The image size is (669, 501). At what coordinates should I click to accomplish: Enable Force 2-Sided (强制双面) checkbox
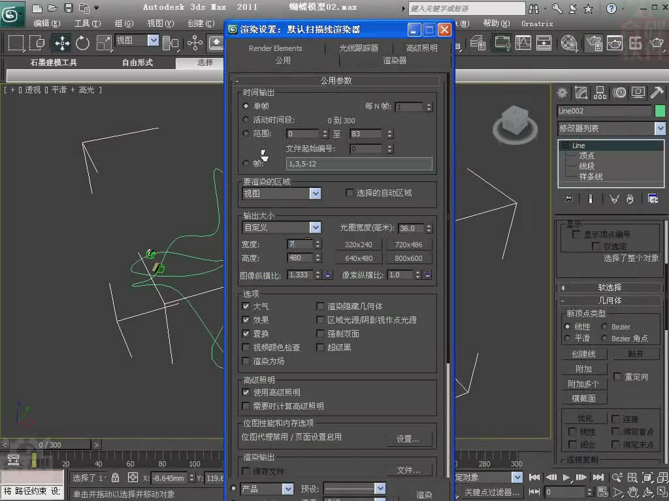[320, 333]
